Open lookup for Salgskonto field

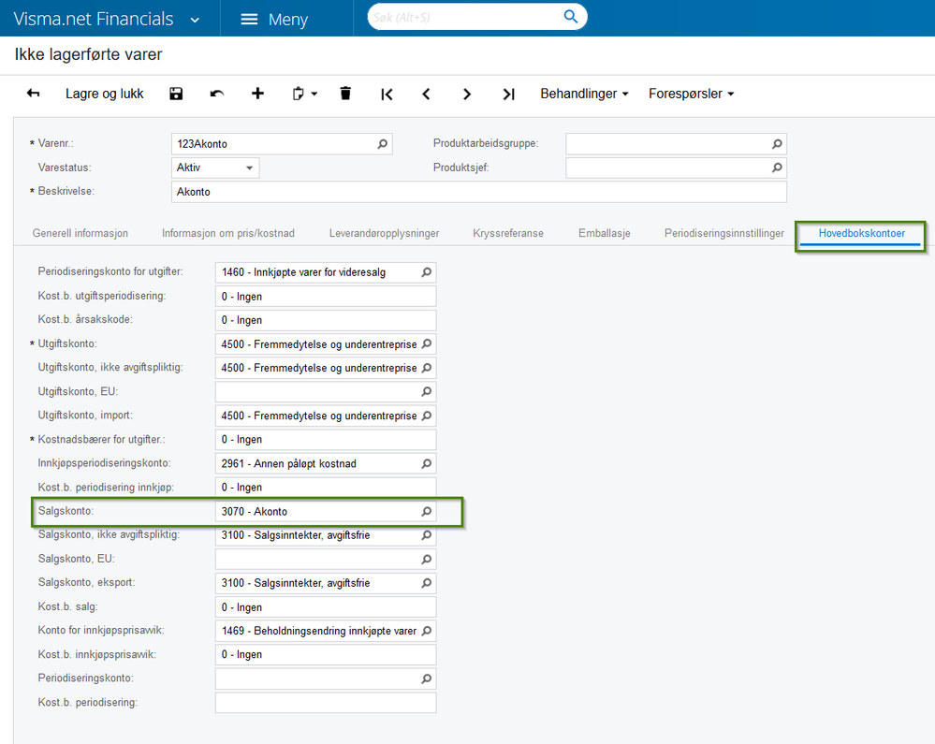pos(426,512)
